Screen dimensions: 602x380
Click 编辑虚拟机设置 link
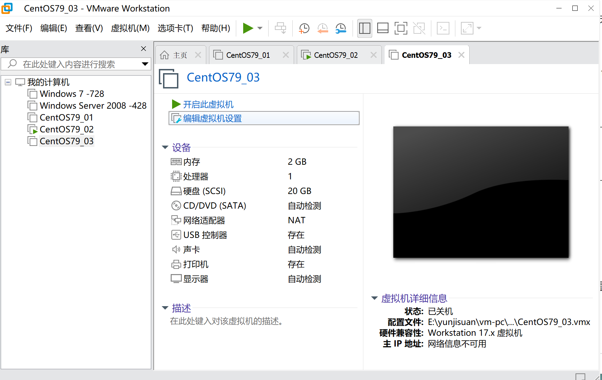pos(264,118)
